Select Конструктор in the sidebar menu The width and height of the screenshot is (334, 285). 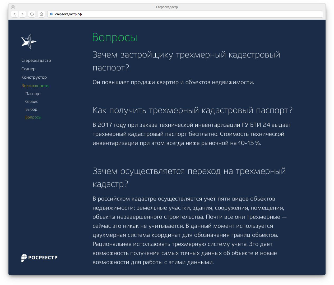(x=34, y=77)
